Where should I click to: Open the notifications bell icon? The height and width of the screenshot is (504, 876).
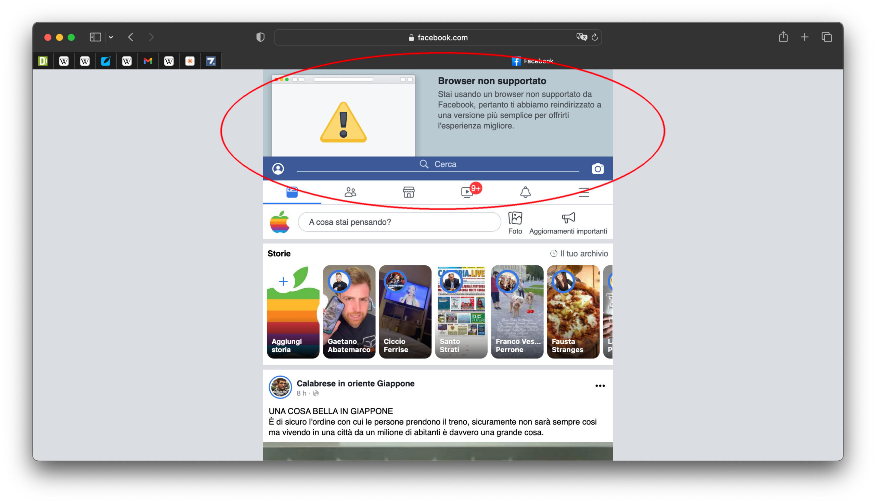coord(525,192)
